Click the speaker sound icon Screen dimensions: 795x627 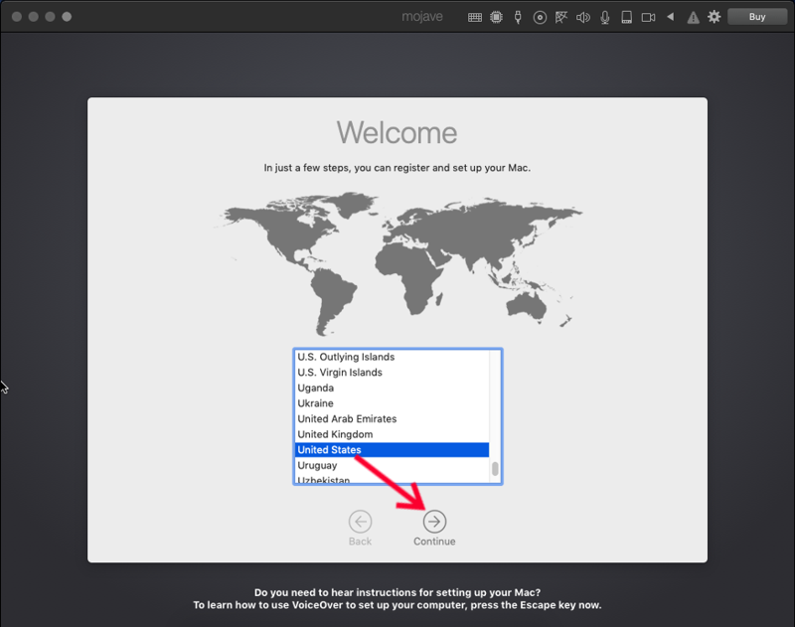(582, 17)
